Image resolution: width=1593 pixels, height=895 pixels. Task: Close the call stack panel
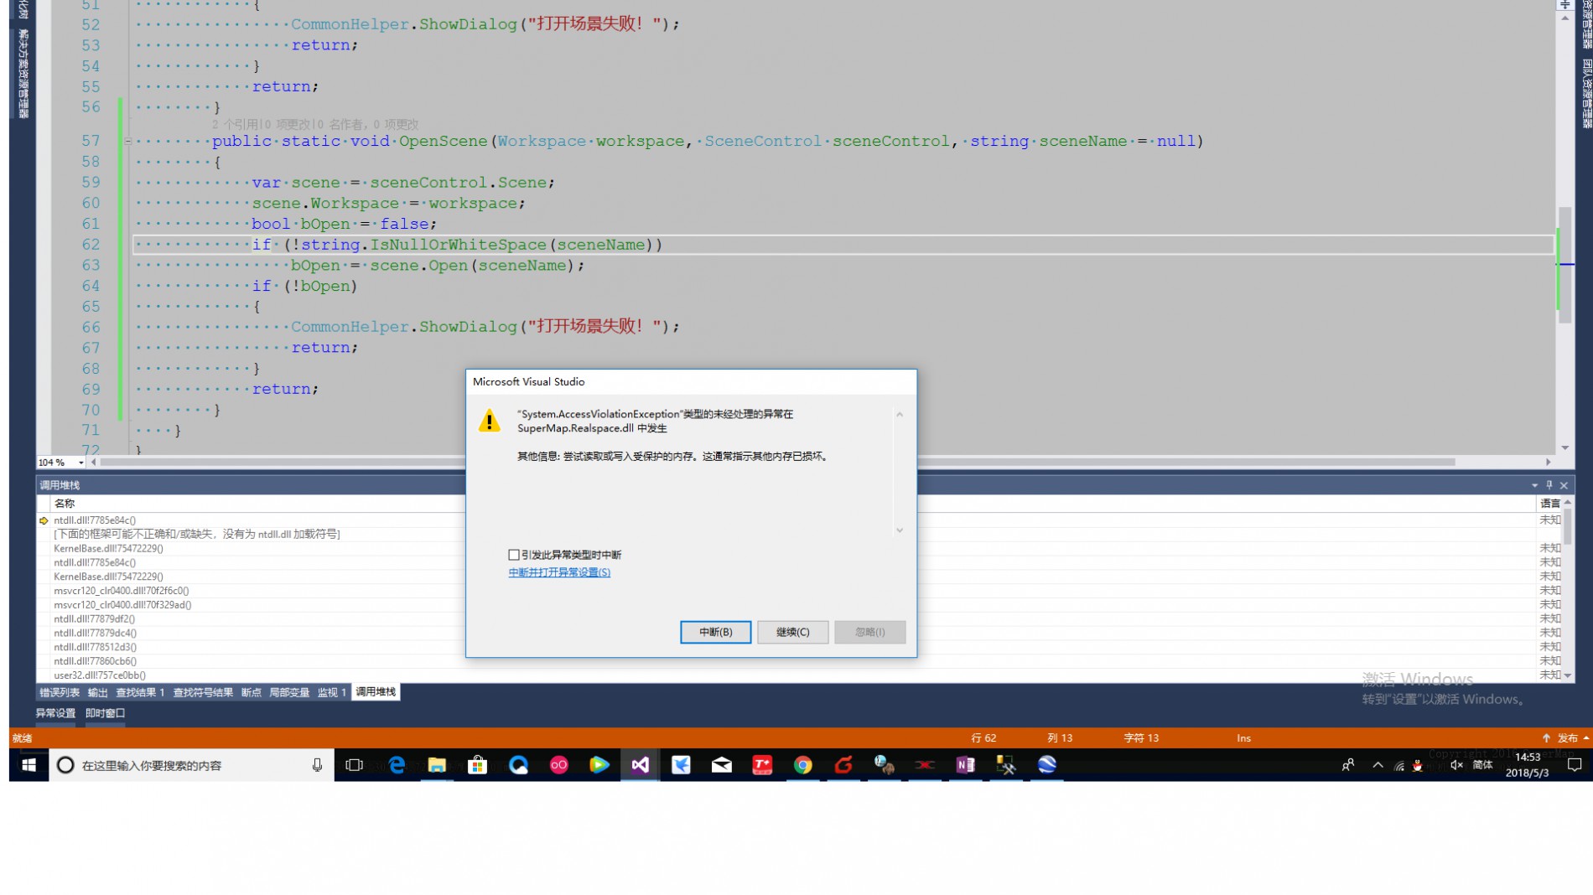pos(1564,485)
